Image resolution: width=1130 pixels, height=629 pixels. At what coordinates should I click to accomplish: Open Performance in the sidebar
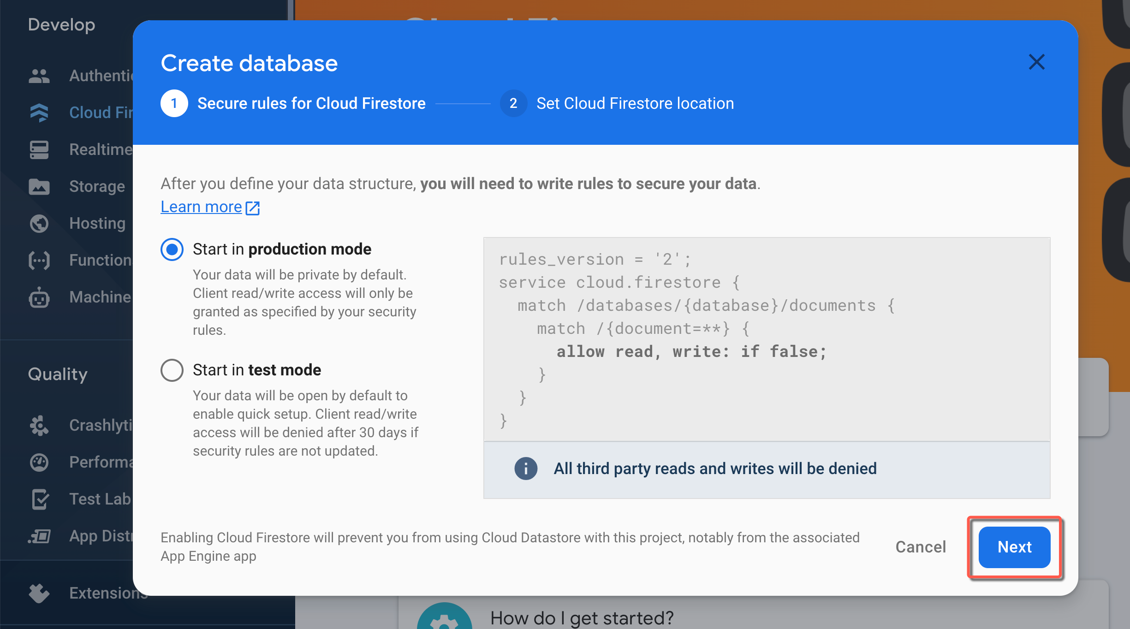101,462
